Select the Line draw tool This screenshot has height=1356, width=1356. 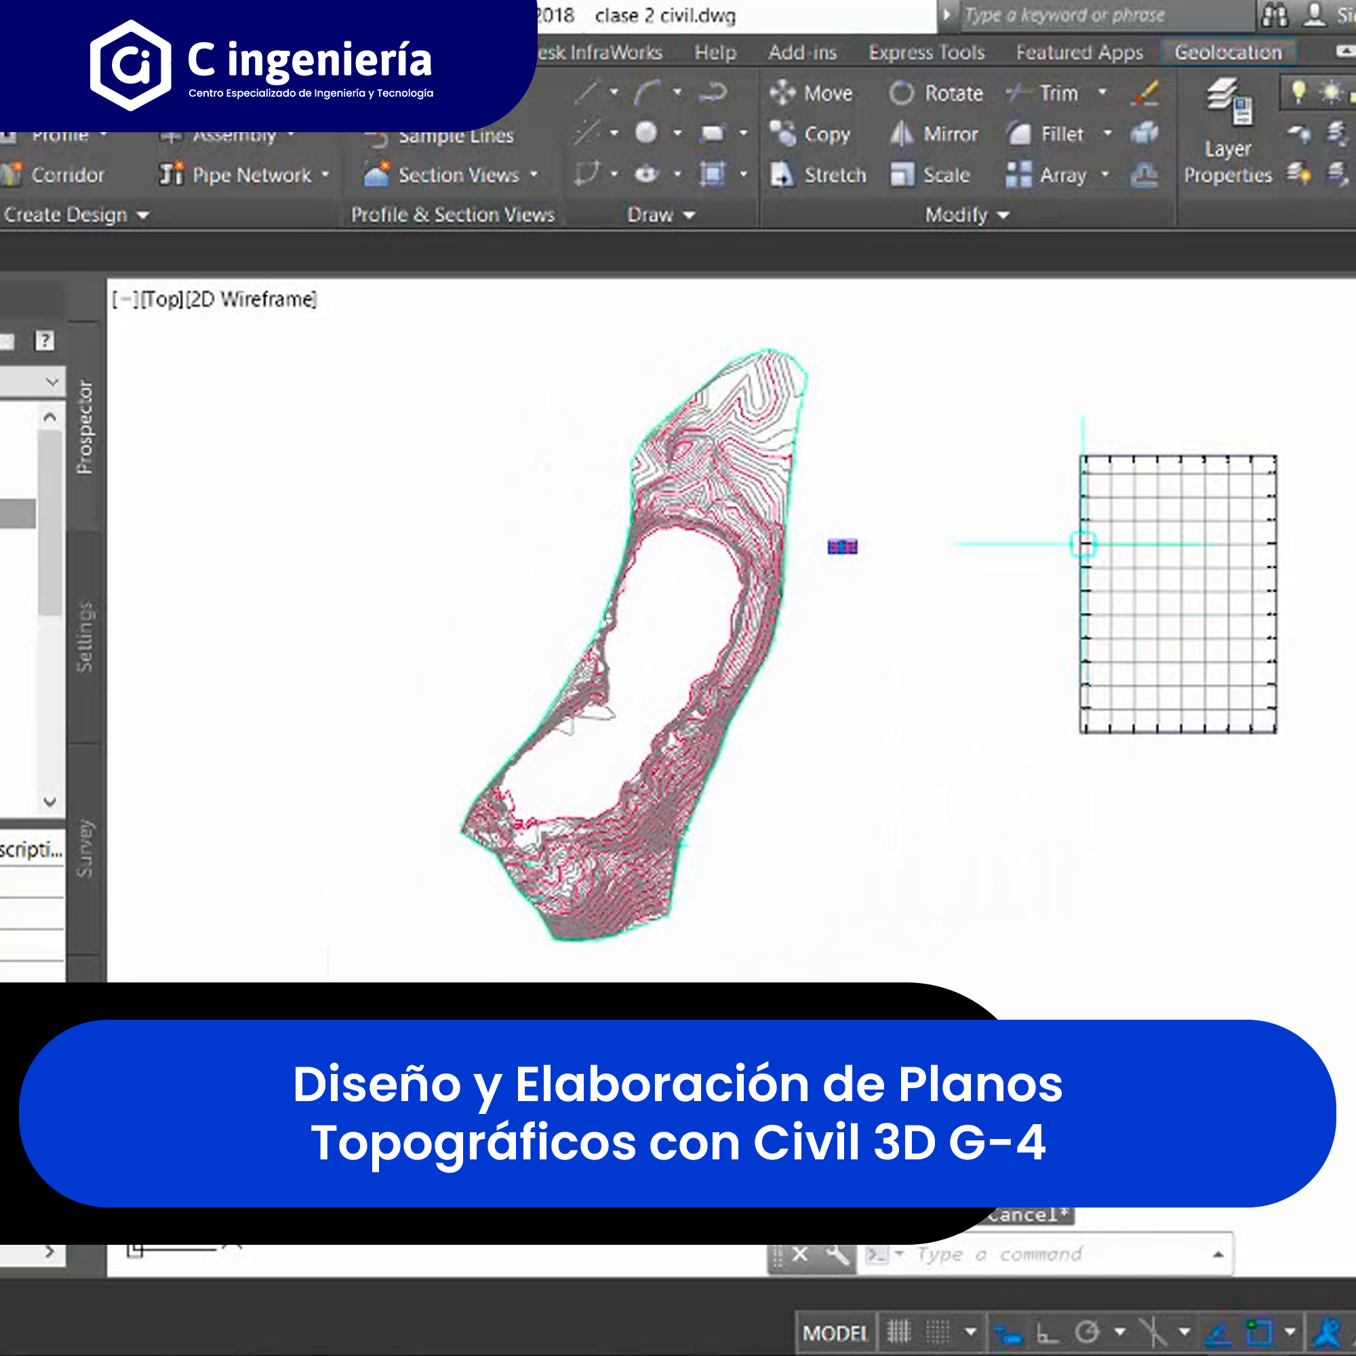[586, 93]
